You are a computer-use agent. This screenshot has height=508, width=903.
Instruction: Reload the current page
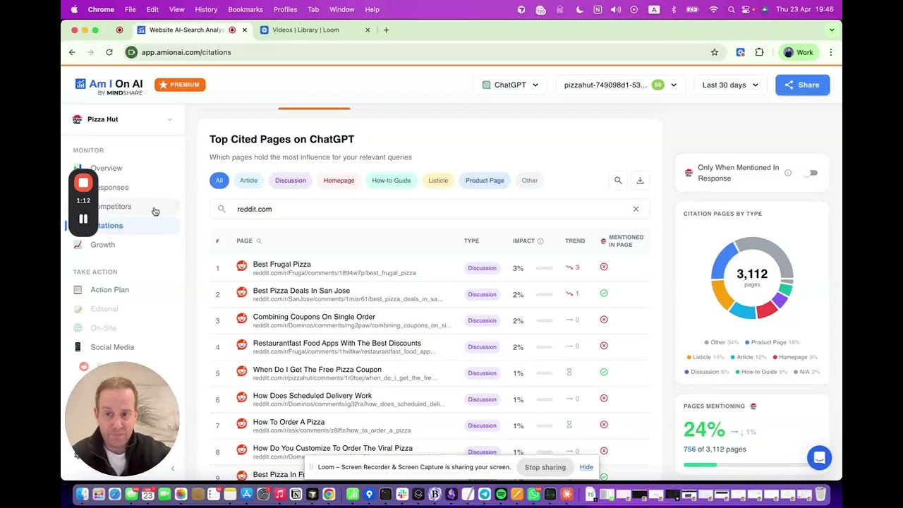point(109,52)
